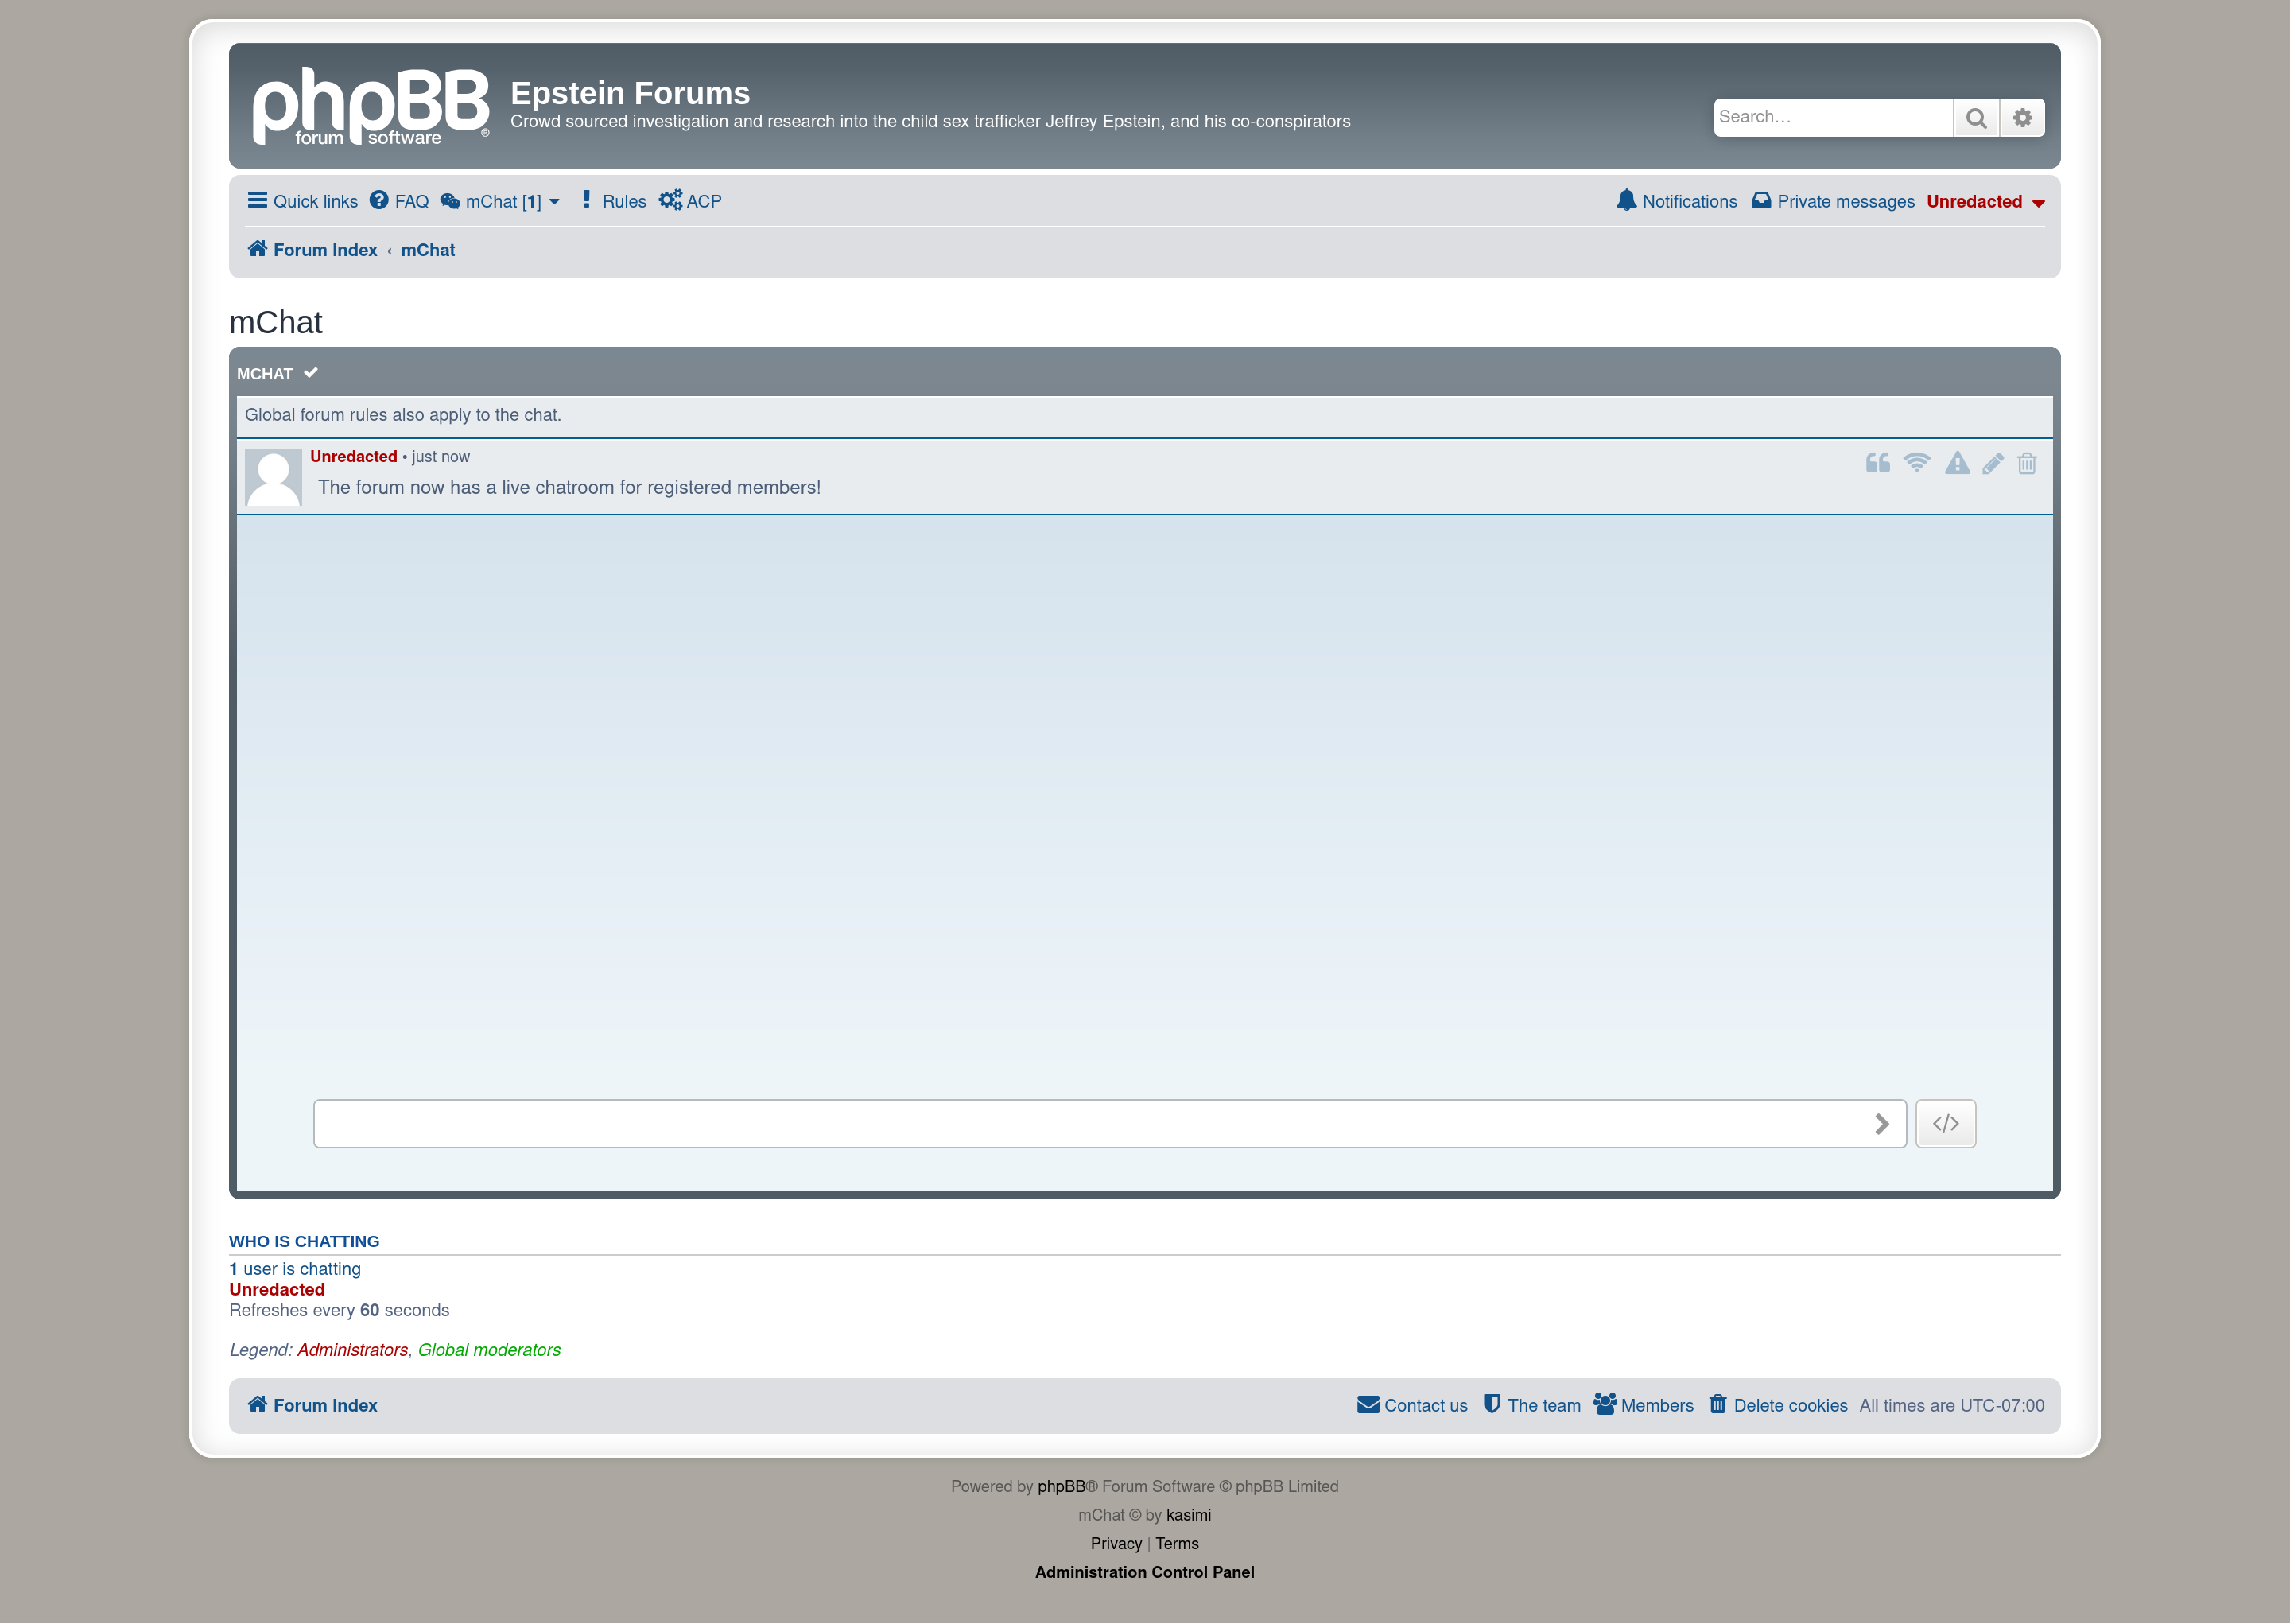Report the chat message
Viewport: 2290px width, 1624px height.
[x=1956, y=463]
